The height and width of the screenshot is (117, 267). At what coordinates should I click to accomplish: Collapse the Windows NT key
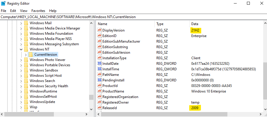click(21, 50)
